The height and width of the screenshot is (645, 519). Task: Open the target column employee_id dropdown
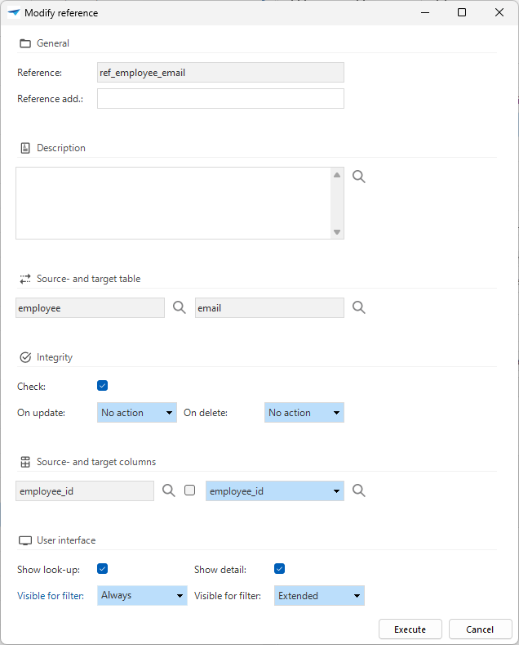click(x=274, y=491)
